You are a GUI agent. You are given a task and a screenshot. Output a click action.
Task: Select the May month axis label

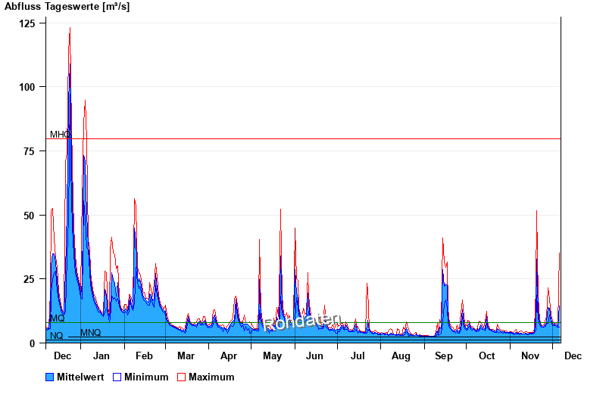click(x=272, y=355)
